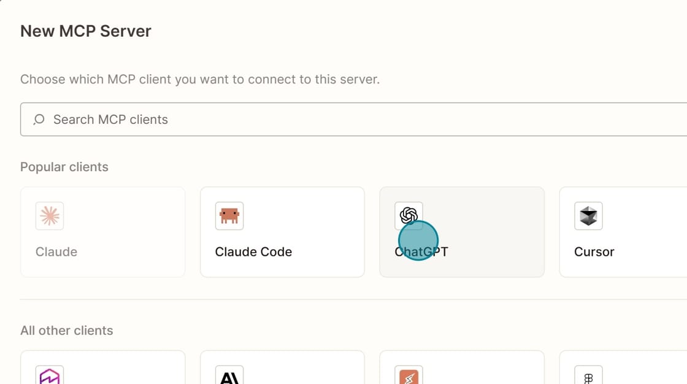The height and width of the screenshot is (384, 687).
Task: Click the Anthropic A\ logo icon
Action: pos(229,376)
